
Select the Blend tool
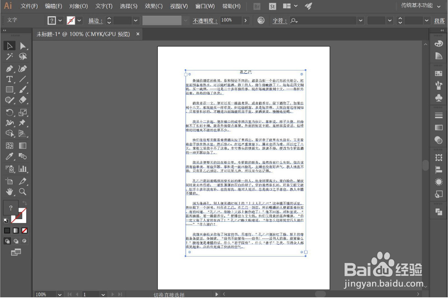tap(23, 156)
